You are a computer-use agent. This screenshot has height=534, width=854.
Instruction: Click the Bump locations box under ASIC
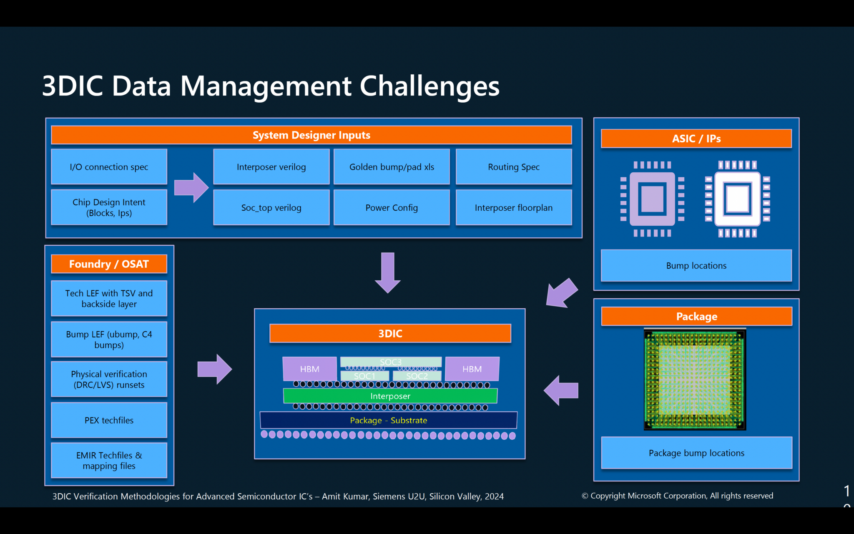[696, 266]
